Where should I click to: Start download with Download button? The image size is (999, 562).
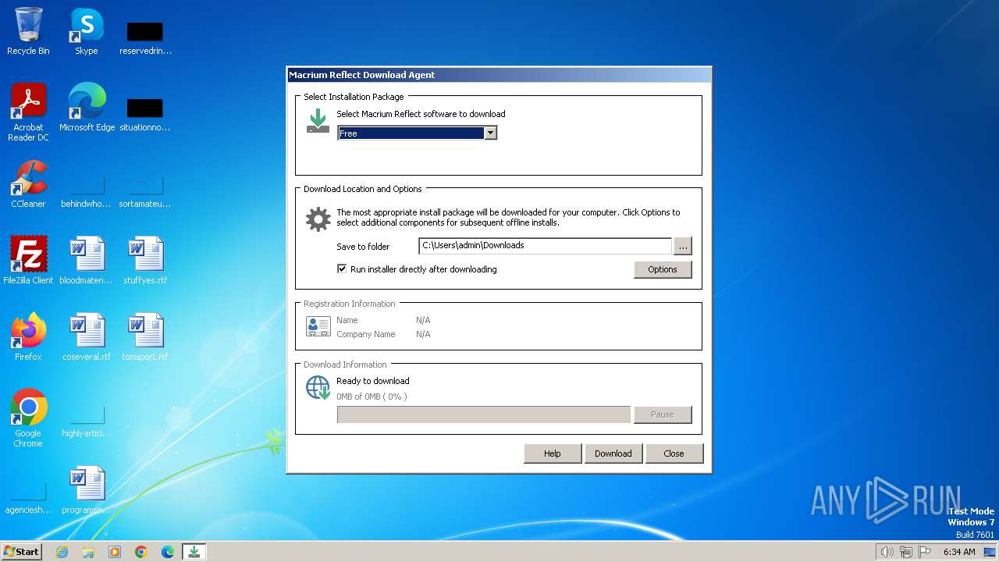coord(613,454)
